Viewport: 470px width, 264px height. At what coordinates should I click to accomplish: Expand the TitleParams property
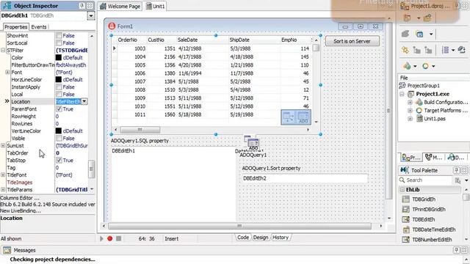[3, 189]
